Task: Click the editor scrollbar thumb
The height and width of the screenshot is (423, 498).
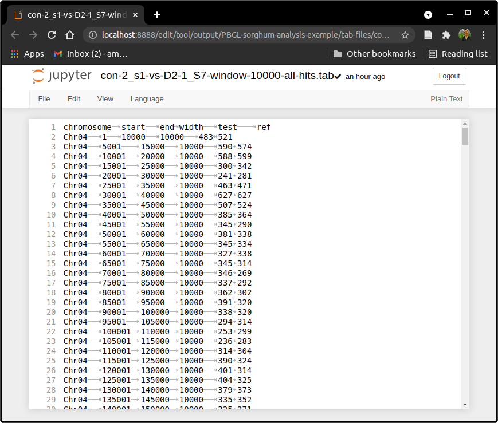Action: coord(465,136)
